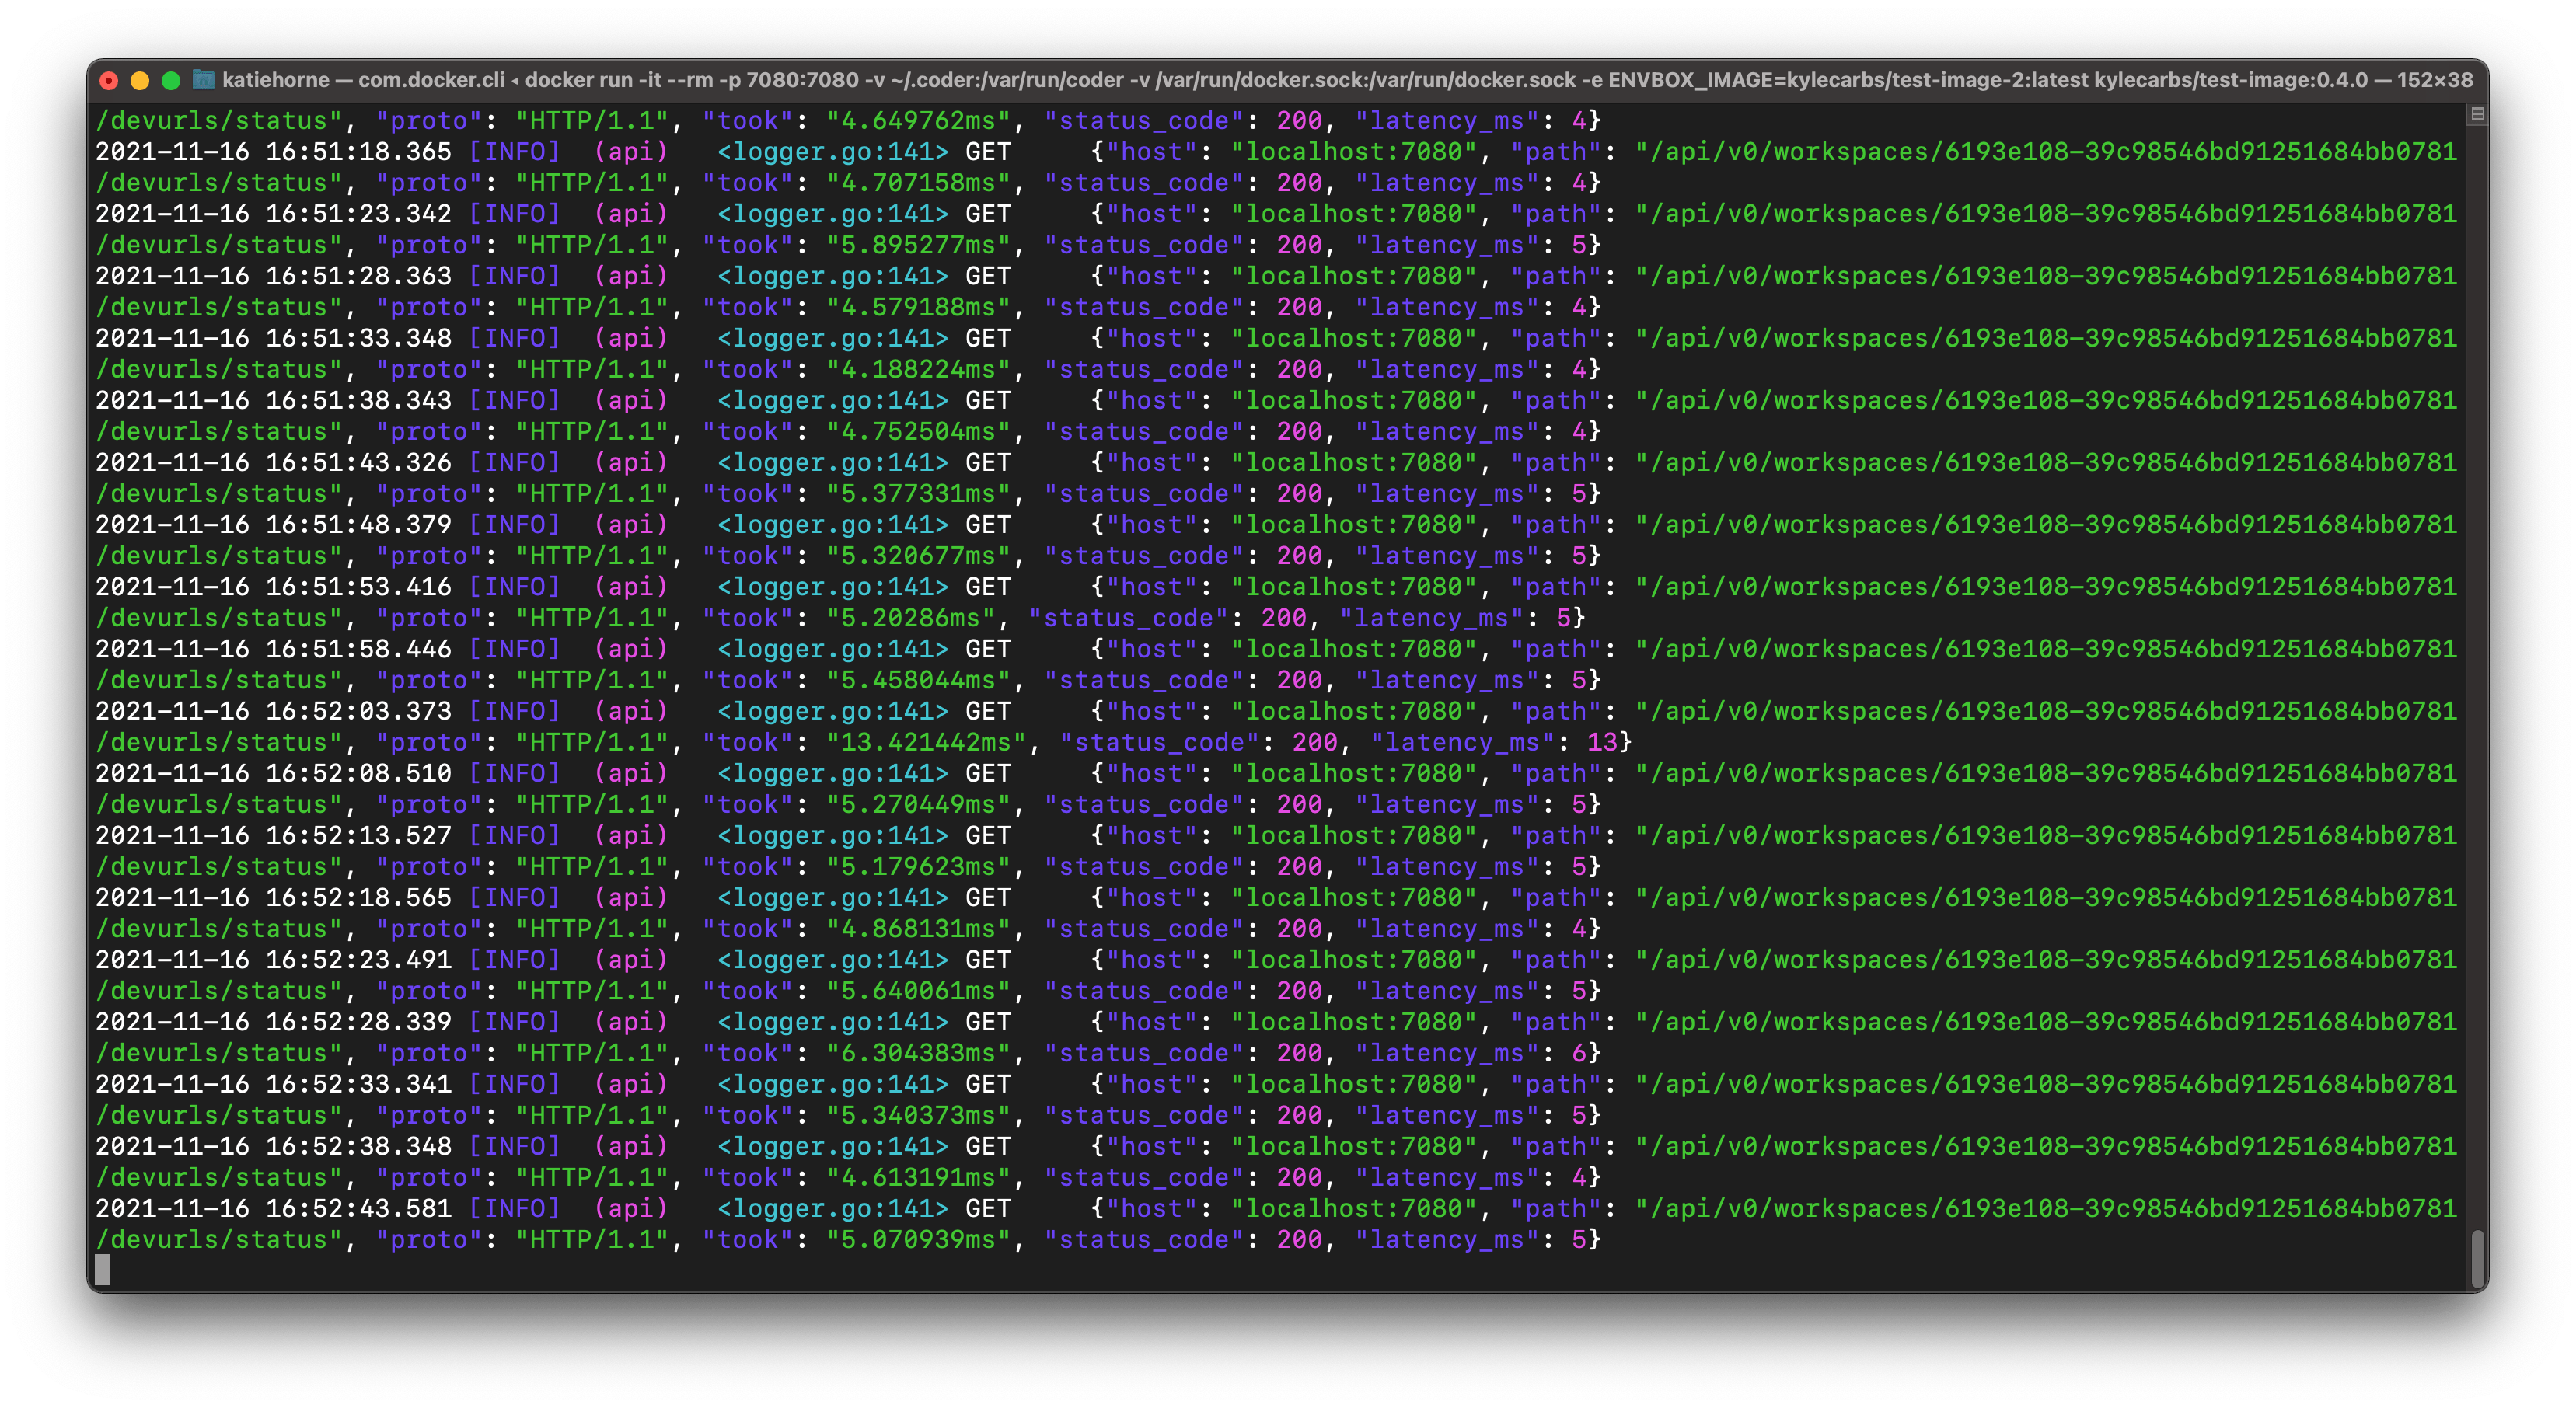Viewport: 2576px width, 1408px height.
Task: Click took value "5.320677ms"
Action: [x=918, y=556]
